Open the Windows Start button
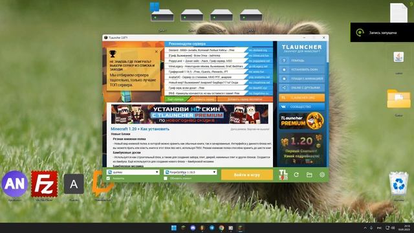 click(174, 228)
